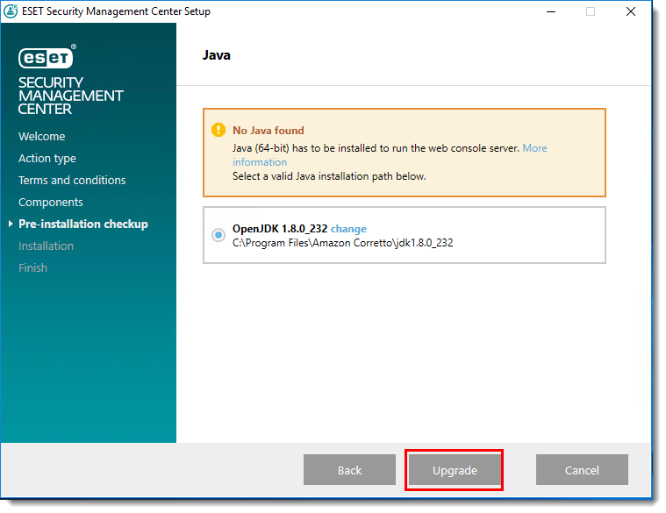The width and height of the screenshot is (666, 513).
Task: Click the No Java found heading
Action: [268, 131]
